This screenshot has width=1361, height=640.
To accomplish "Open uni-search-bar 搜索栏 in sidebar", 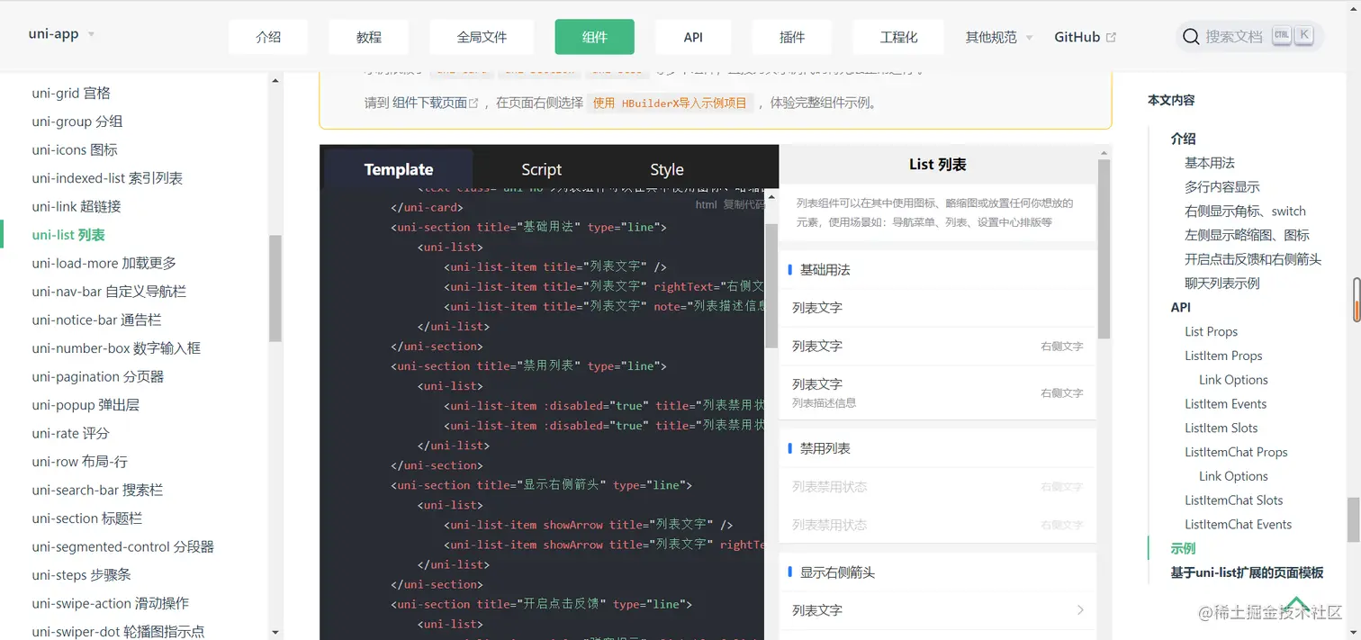I will coord(97,490).
